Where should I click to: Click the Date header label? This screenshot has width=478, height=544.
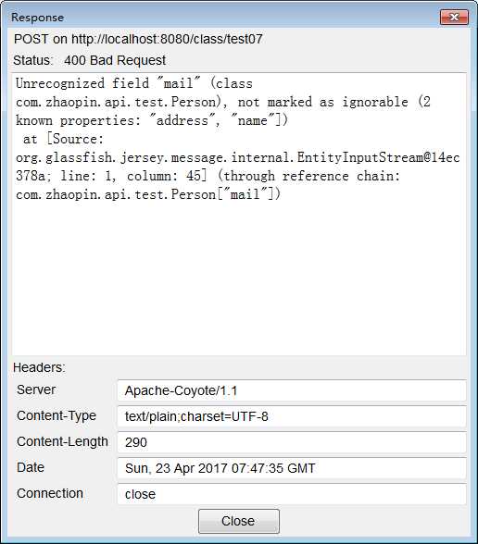(x=31, y=467)
